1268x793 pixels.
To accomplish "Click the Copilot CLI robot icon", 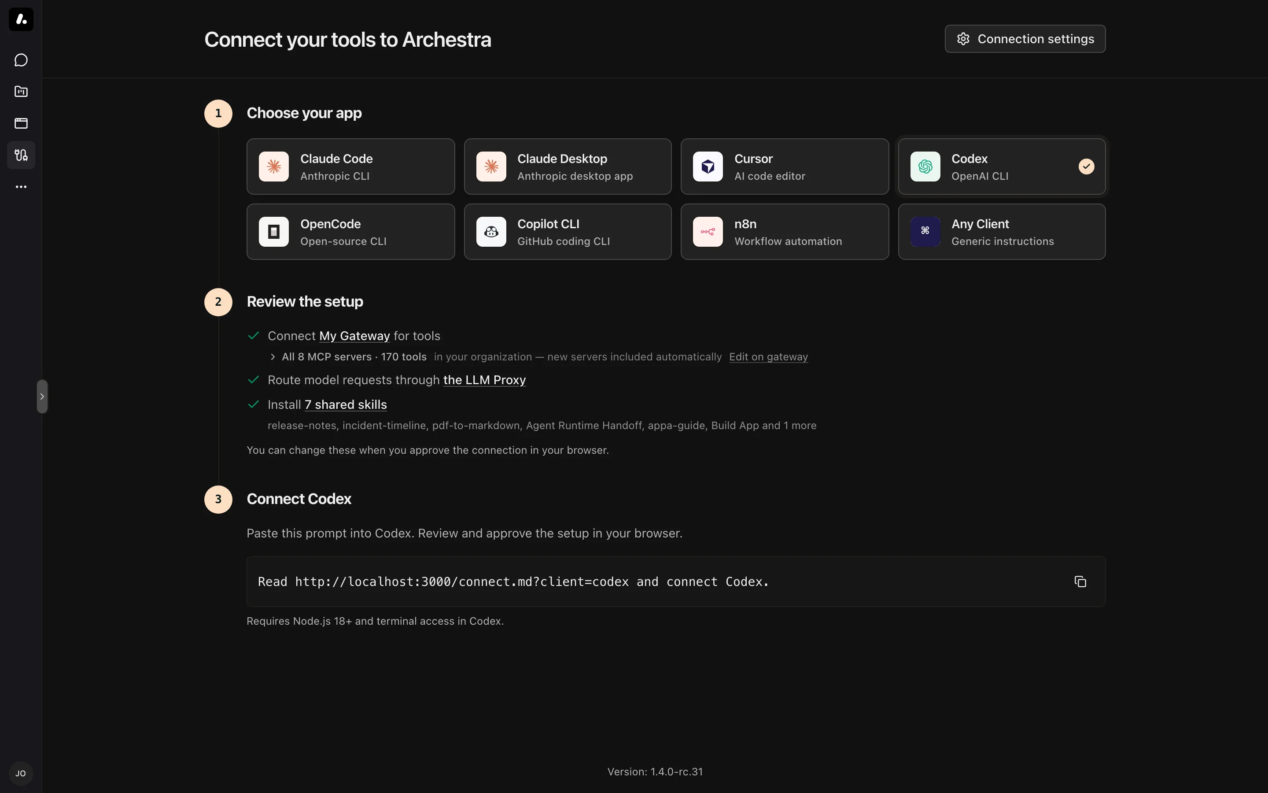I will [491, 232].
